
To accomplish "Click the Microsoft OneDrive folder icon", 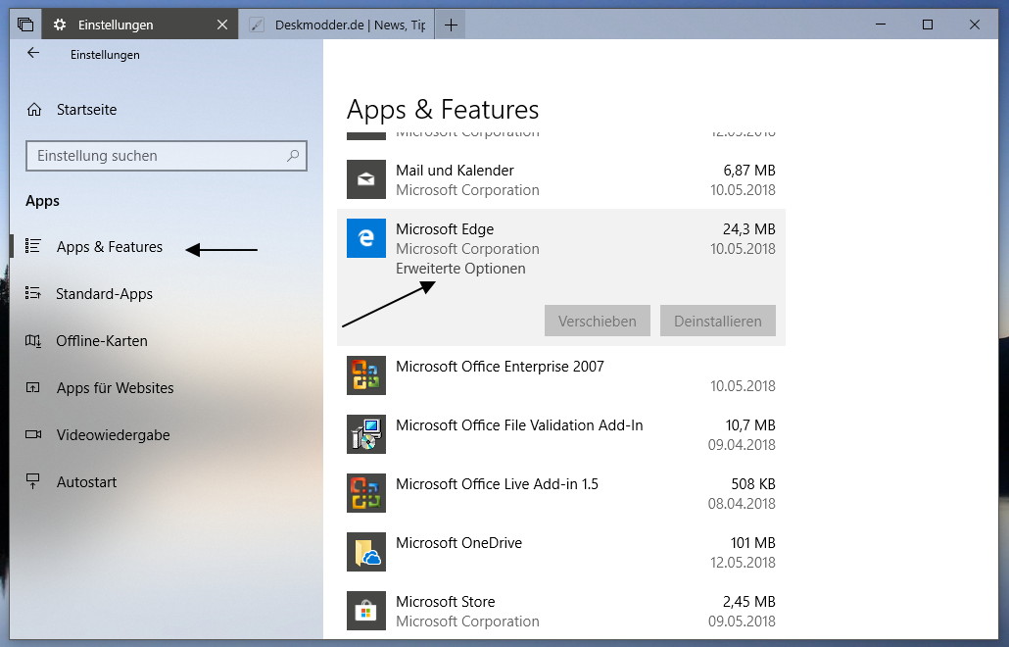I will click(366, 552).
